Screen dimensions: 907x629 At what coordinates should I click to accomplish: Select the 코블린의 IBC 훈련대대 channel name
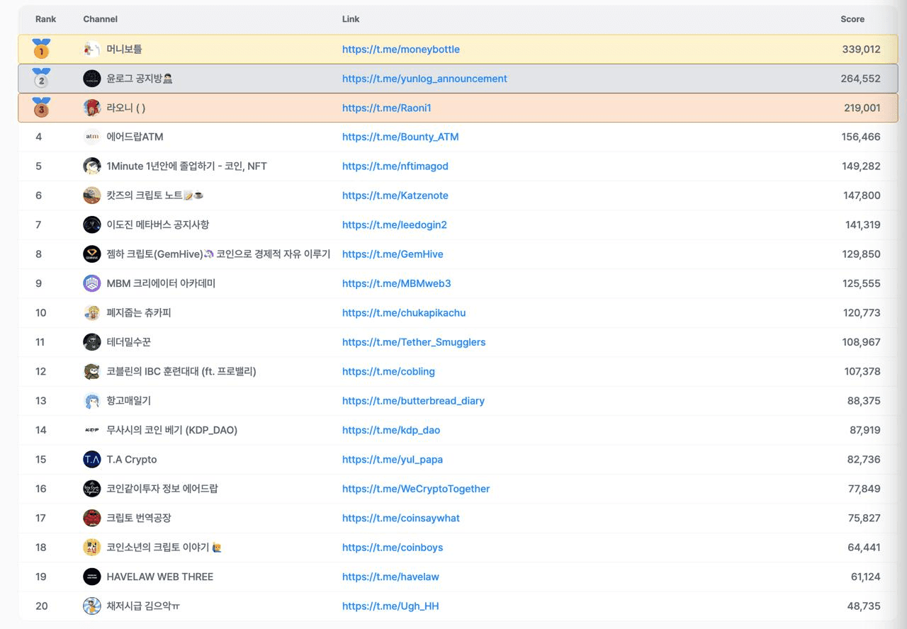(181, 371)
